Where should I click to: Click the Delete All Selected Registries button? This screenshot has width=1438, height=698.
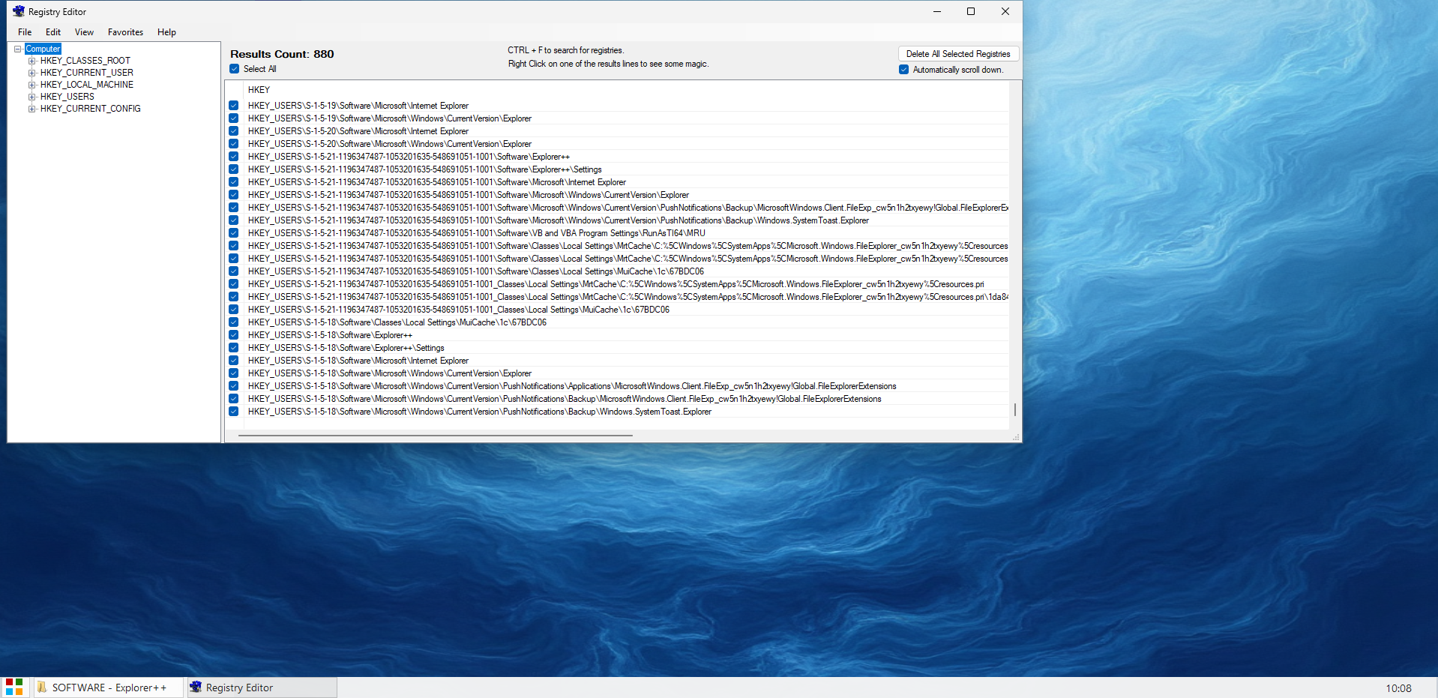(x=958, y=53)
